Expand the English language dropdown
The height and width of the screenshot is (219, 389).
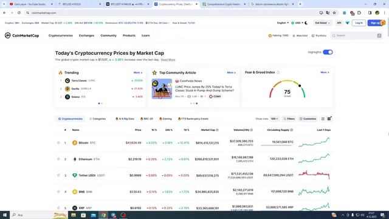click(283, 23)
